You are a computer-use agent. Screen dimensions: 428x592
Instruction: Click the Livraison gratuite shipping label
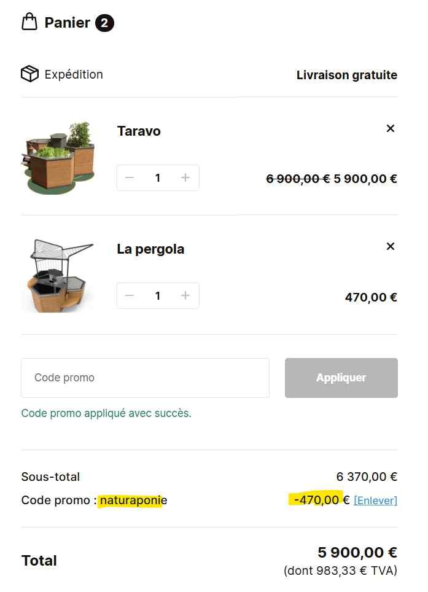[x=346, y=75]
